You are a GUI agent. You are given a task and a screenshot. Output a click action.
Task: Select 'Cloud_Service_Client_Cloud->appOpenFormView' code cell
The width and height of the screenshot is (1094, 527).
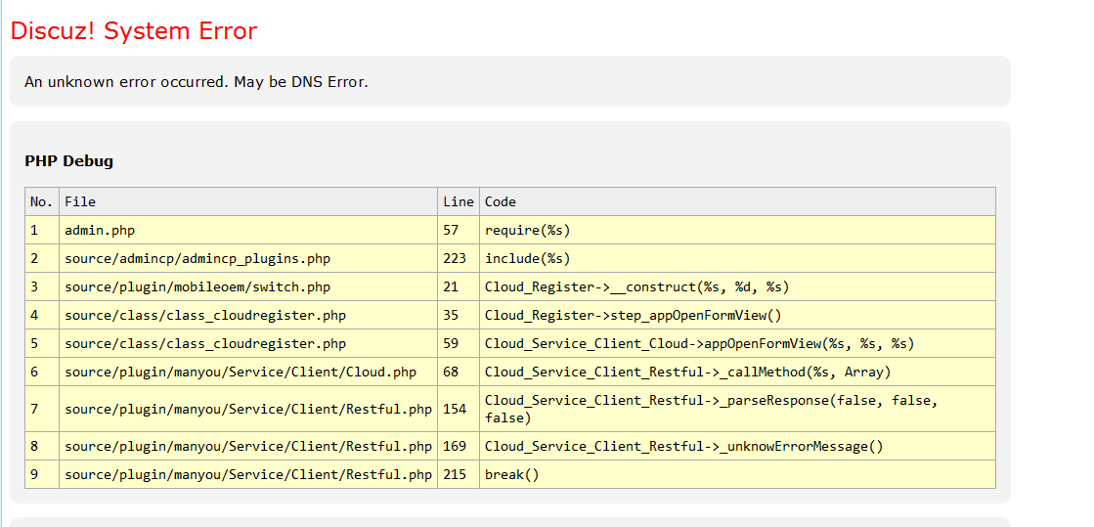(x=737, y=343)
